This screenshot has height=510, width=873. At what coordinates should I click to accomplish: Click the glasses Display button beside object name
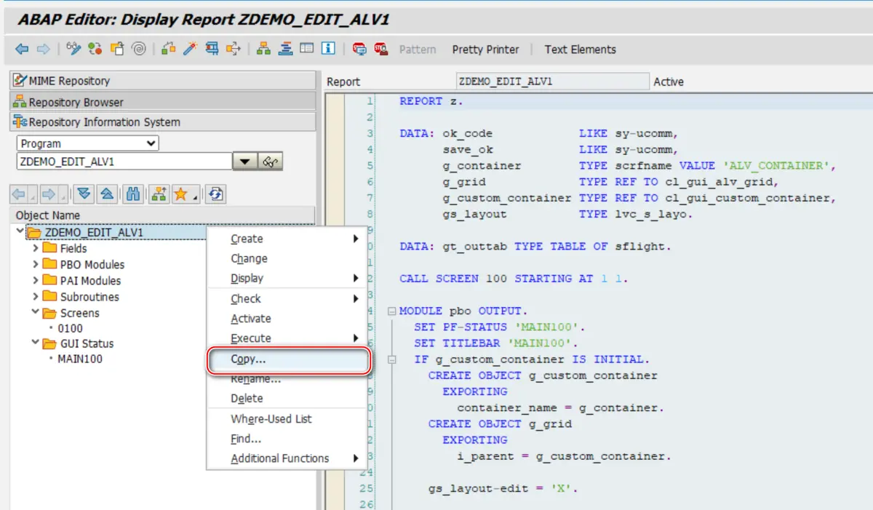click(271, 162)
